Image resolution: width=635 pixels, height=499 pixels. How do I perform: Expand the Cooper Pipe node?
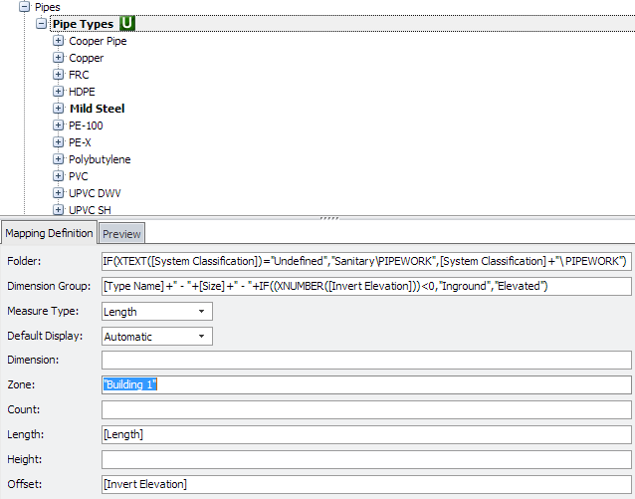click(59, 41)
